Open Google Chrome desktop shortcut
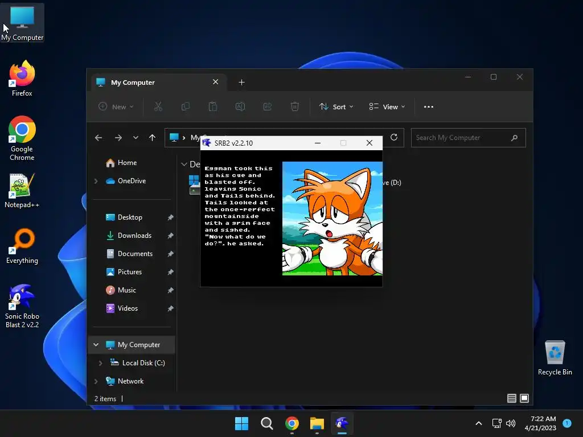 22,138
